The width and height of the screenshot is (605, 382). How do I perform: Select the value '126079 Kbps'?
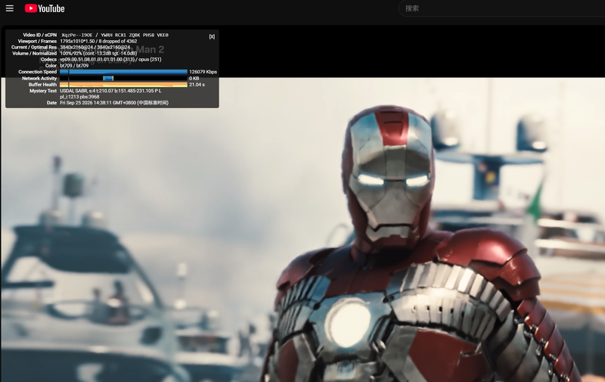(203, 72)
